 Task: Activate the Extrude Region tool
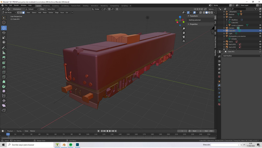[x=4, y=58]
